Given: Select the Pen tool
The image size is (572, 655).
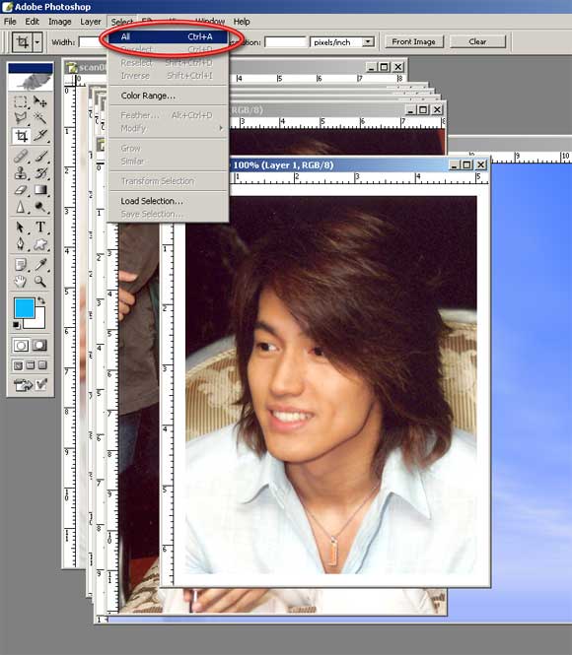Looking at the screenshot, I should 20,244.
